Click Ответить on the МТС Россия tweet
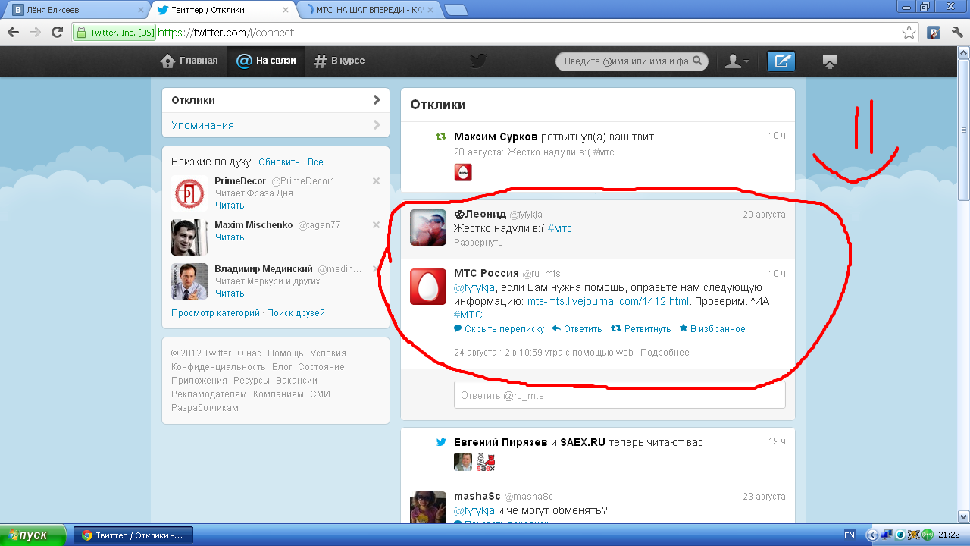The height and width of the screenshot is (546, 970). [x=577, y=329]
